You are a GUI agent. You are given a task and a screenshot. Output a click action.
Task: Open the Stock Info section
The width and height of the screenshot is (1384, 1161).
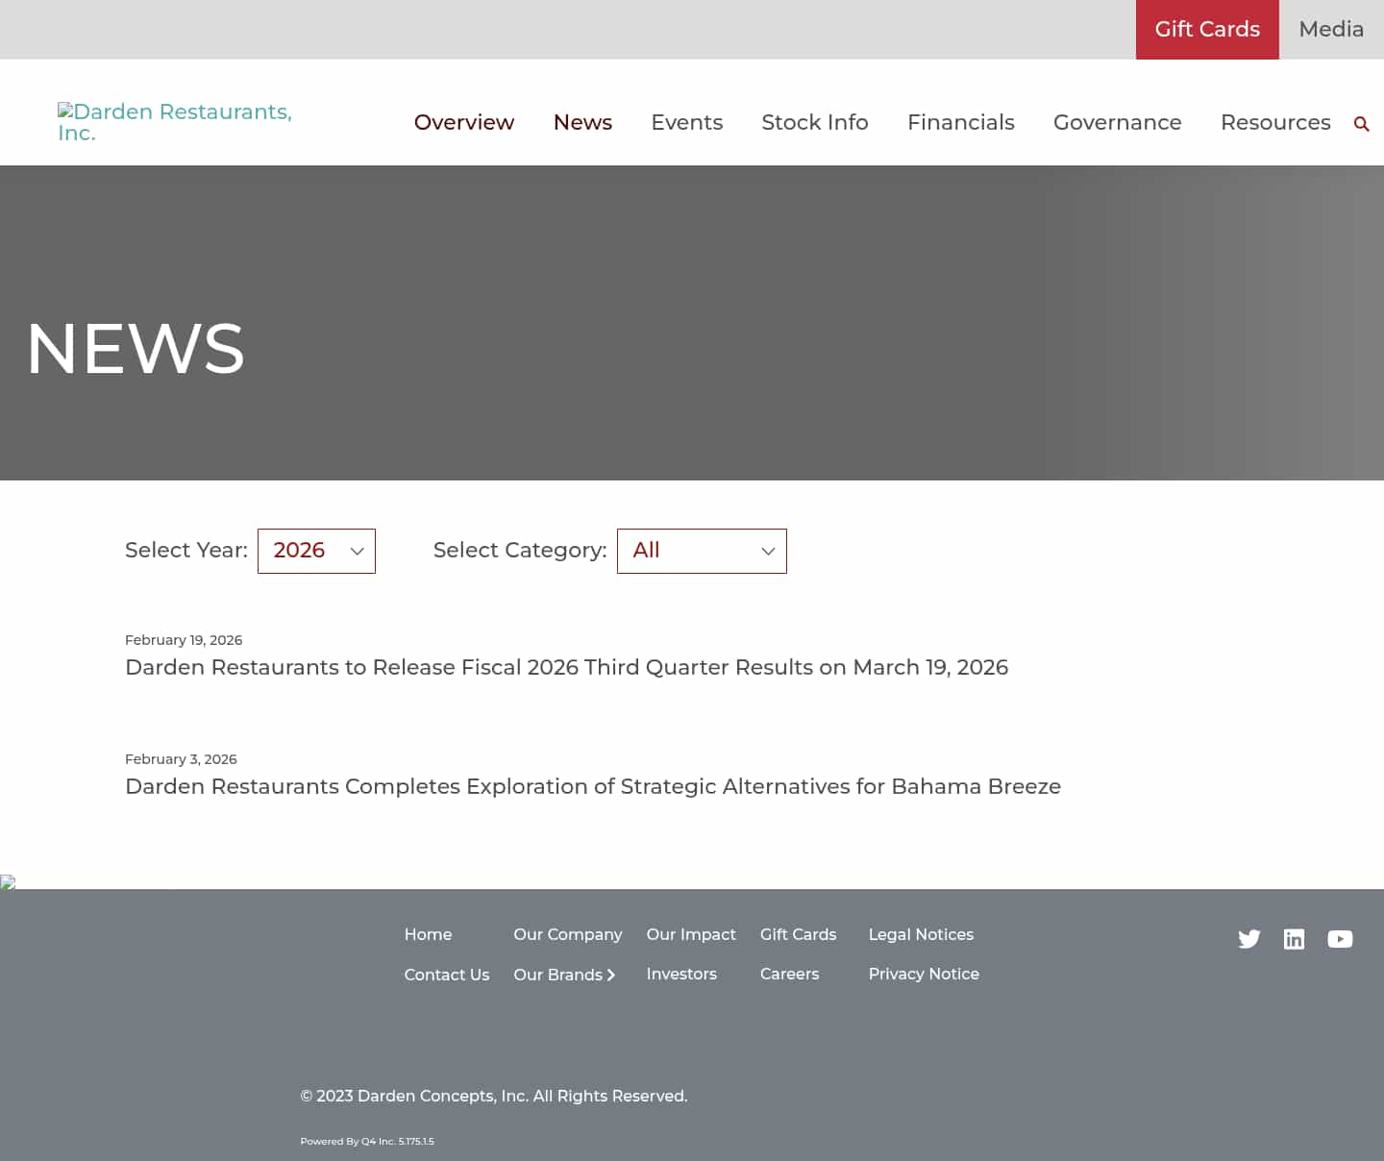coord(814,122)
